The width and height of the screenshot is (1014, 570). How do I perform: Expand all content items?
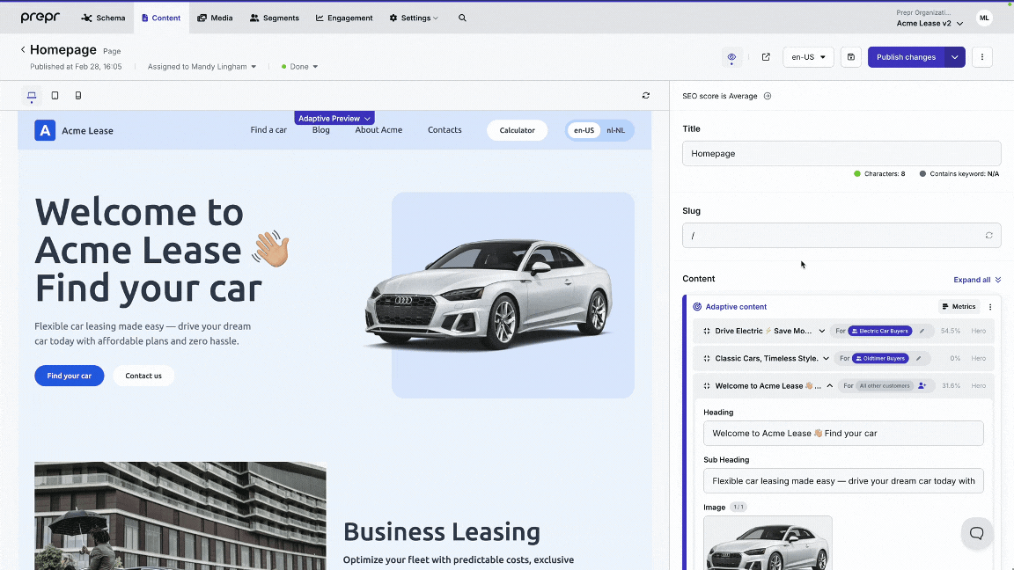pos(977,280)
